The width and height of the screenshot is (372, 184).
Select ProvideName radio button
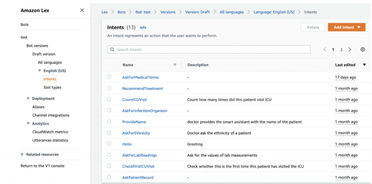click(109, 121)
